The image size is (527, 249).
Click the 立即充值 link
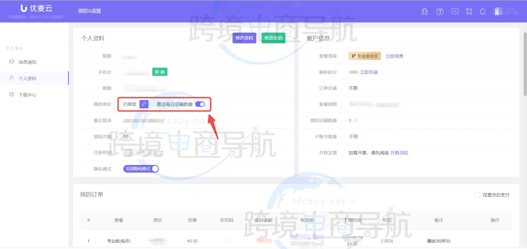pos(369,72)
